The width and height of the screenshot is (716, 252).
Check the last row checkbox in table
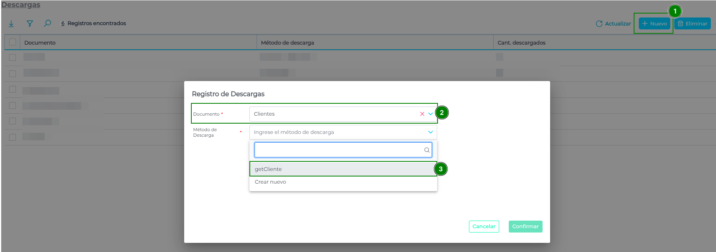12,137
